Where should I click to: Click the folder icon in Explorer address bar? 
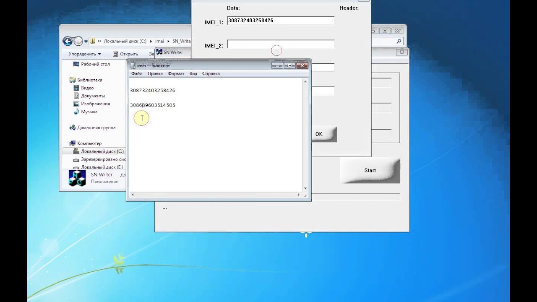[93, 41]
